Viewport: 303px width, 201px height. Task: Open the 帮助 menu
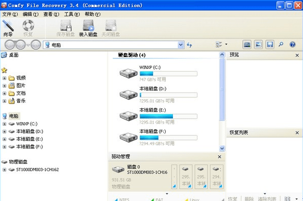click(x=92, y=14)
